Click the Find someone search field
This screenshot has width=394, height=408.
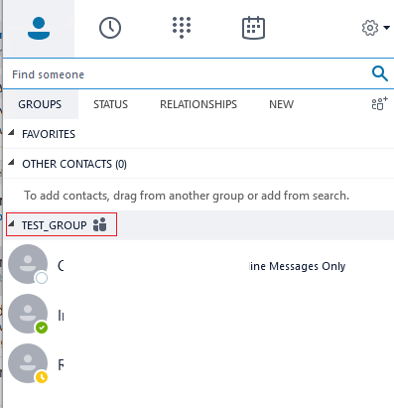click(x=187, y=74)
